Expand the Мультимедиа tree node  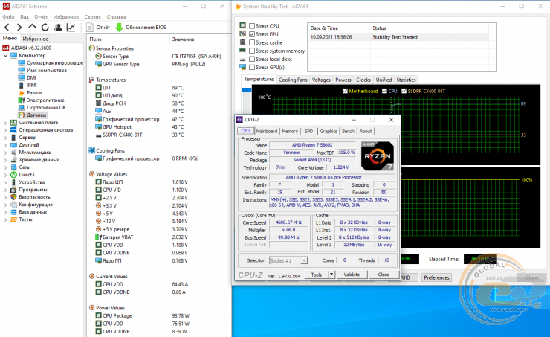5,153
